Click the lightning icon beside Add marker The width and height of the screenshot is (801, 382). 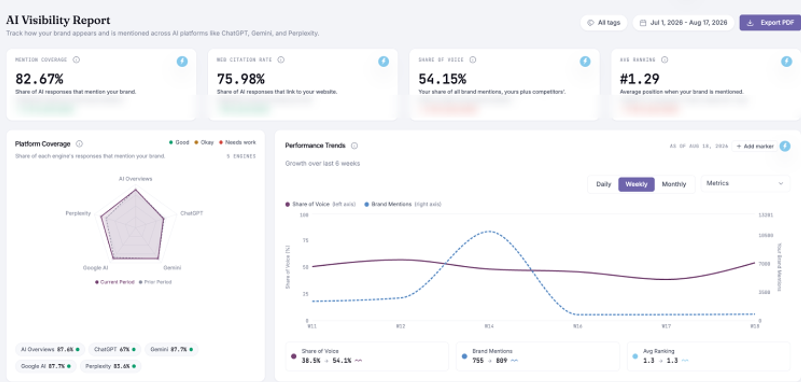coord(785,146)
